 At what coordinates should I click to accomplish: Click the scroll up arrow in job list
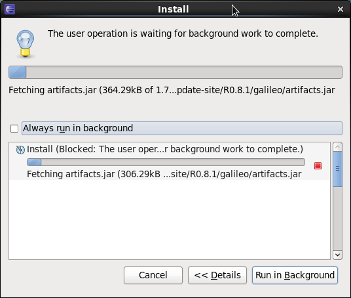coord(337,147)
